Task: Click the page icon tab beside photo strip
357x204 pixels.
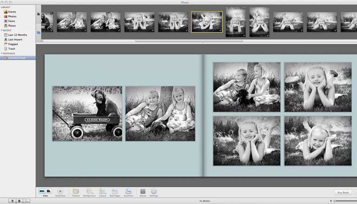Action: [x=38, y=14]
